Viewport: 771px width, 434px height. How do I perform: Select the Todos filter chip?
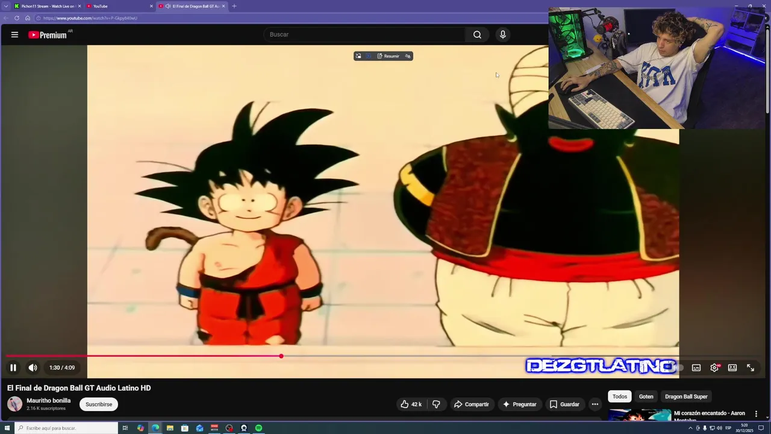pyautogui.click(x=620, y=397)
